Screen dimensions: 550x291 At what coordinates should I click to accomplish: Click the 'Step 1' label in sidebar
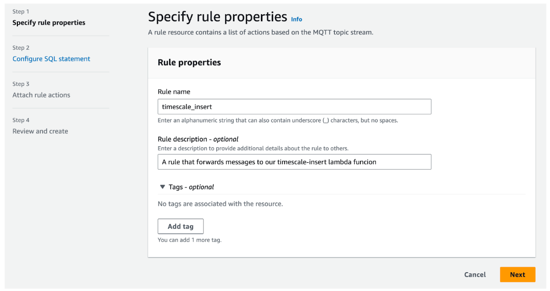[21, 11]
